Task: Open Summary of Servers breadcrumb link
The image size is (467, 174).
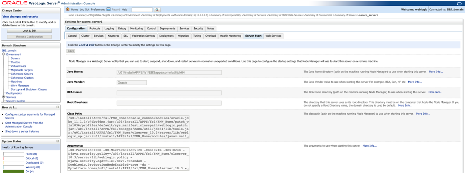Action: pyautogui.click(x=346, y=15)
